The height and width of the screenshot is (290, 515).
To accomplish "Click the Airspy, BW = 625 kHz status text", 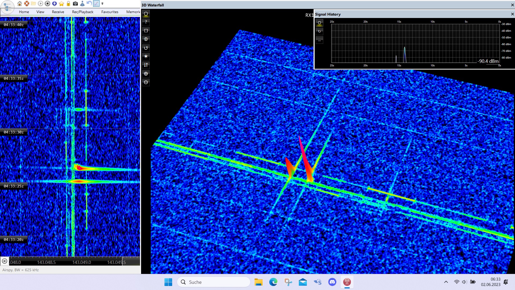I will [x=21, y=270].
